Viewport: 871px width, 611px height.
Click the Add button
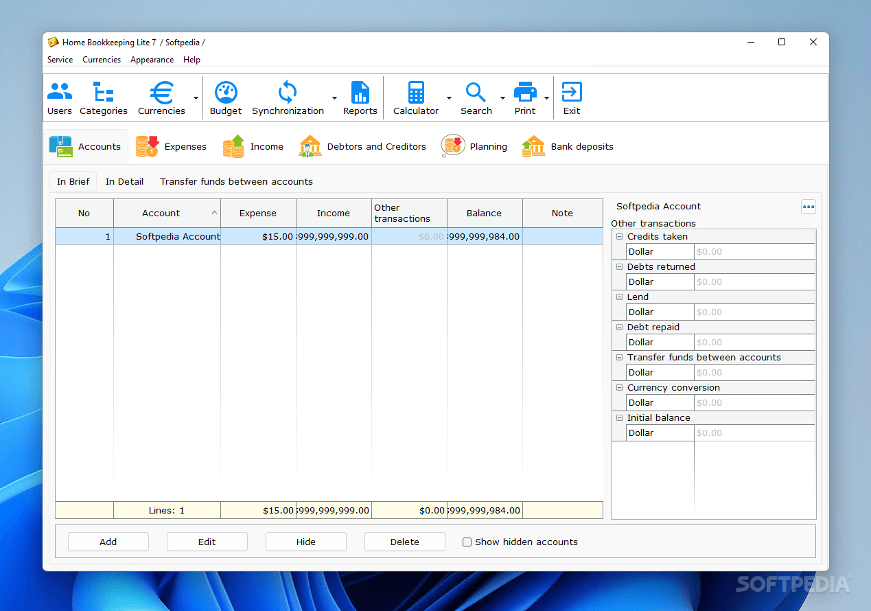[x=108, y=542]
